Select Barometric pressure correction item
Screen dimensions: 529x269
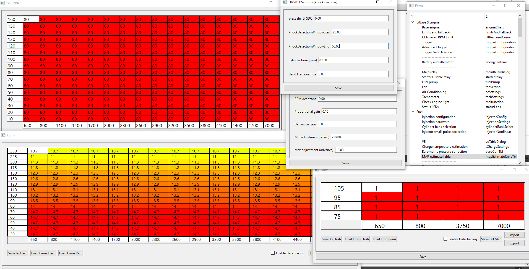click(444, 152)
